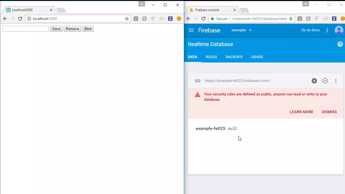Click the Secure lock indicator
Screen dimensions: 345x194
(219, 19)
